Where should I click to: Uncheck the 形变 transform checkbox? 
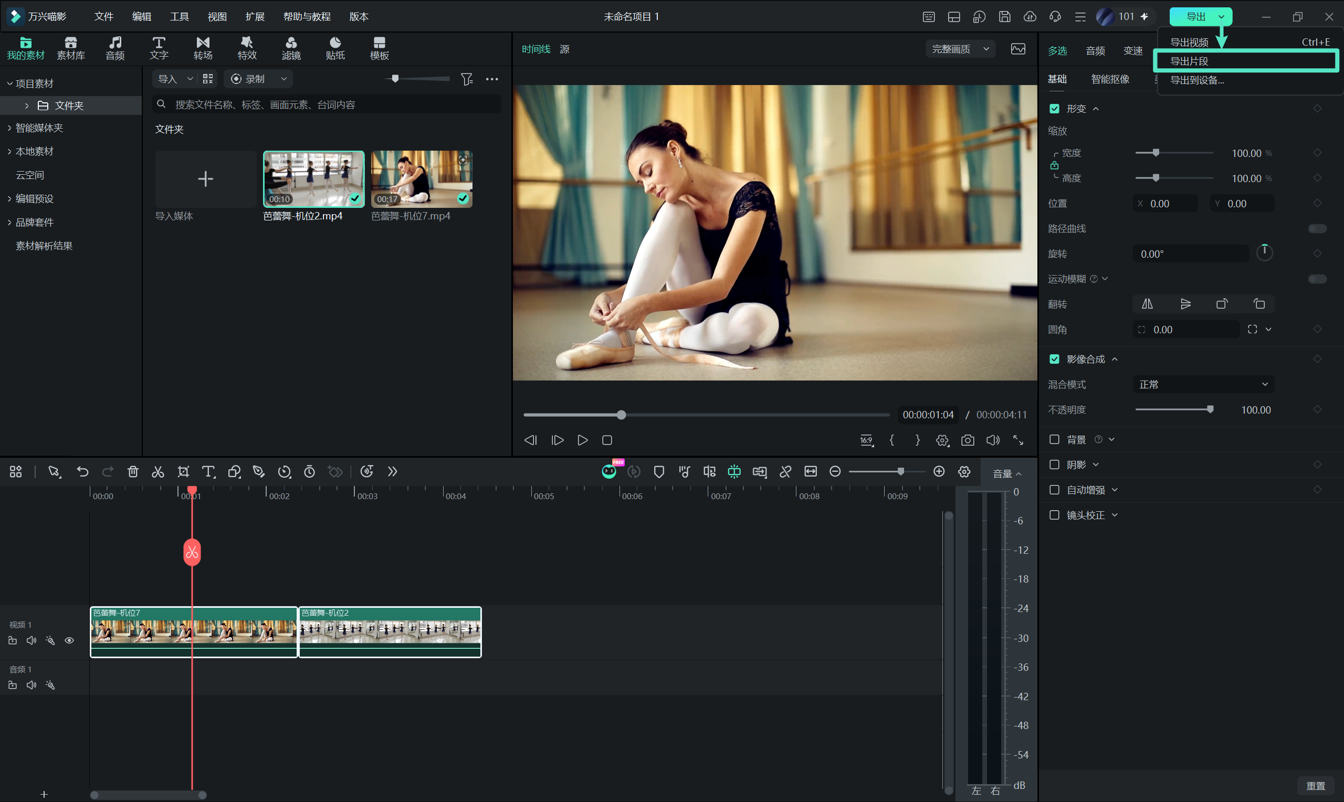click(x=1054, y=109)
